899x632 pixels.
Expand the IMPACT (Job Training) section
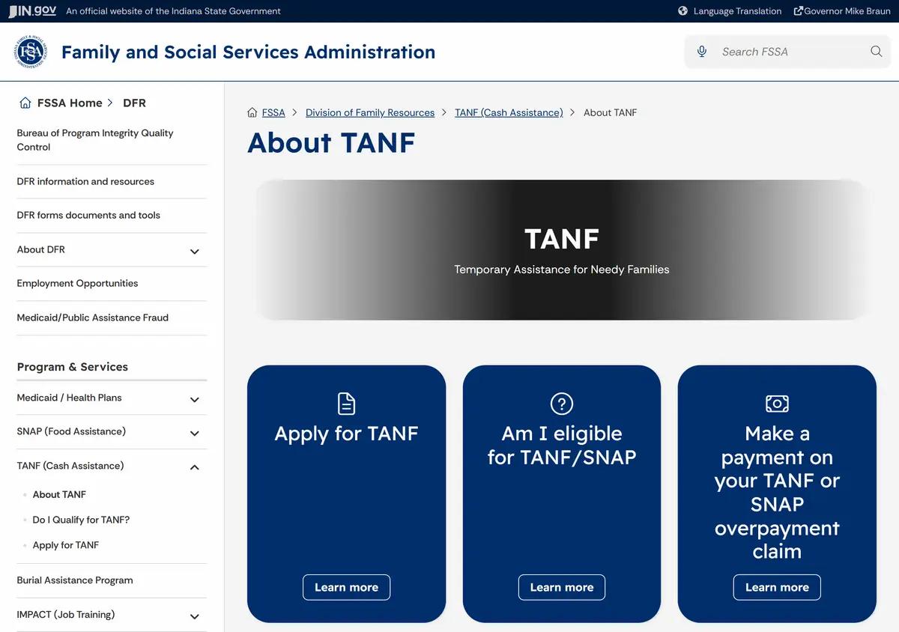[x=195, y=616]
